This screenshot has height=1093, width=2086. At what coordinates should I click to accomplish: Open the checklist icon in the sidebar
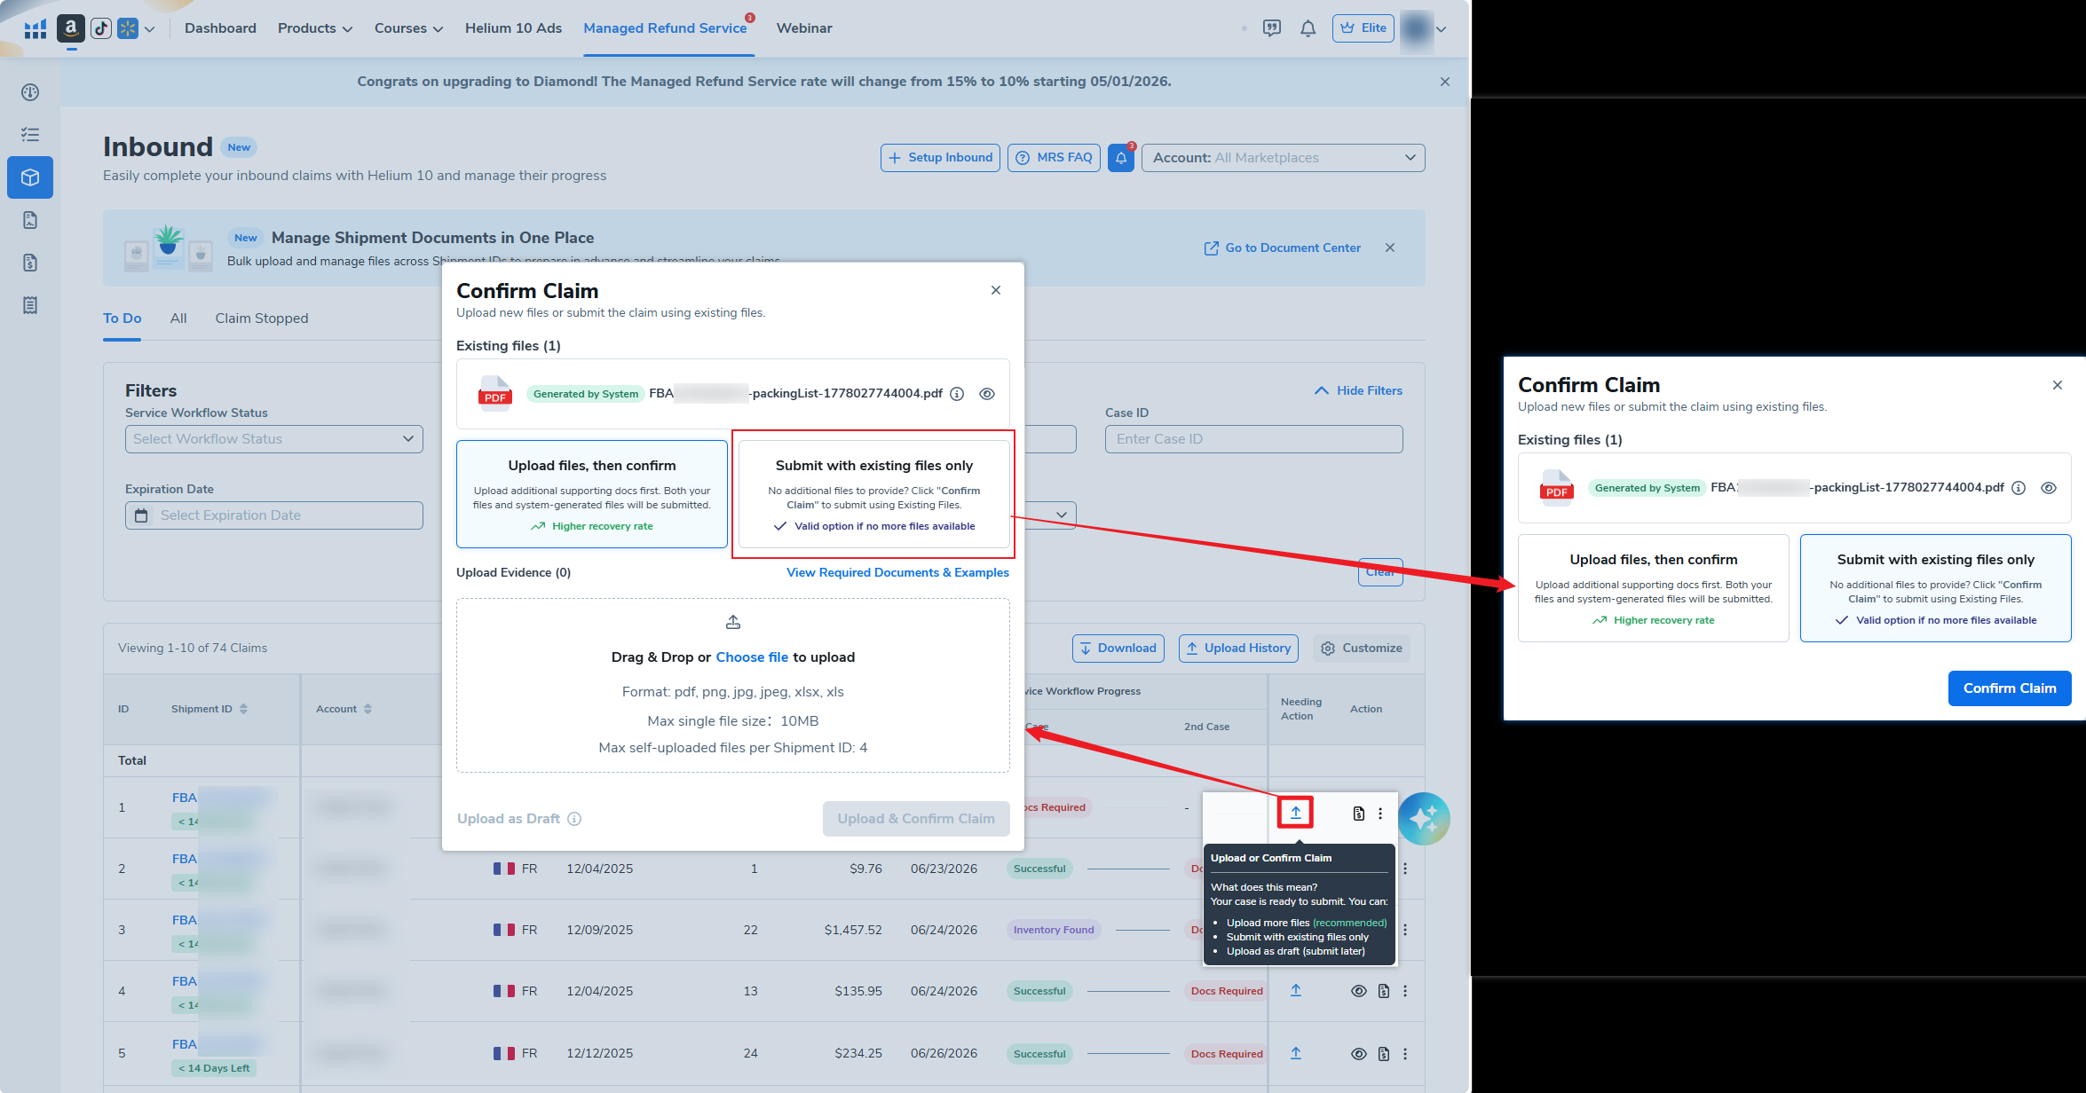point(30,135)
